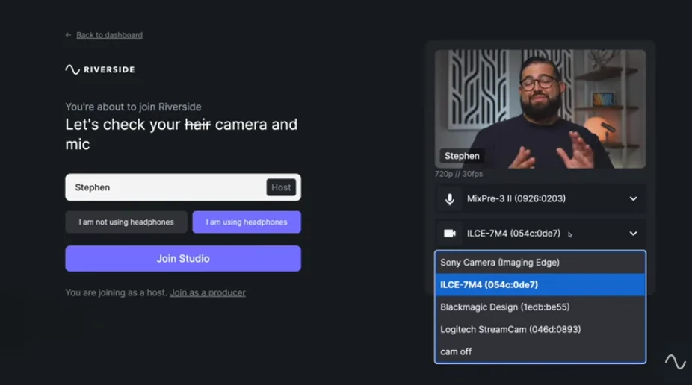Screen dimensions: 692x385
Task: Click the 720p // 30fps resolution text
Action: pyautogui.click(x=459, y=174)
